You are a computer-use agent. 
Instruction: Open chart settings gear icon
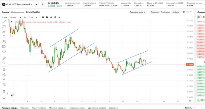click(x=51, y=17)
